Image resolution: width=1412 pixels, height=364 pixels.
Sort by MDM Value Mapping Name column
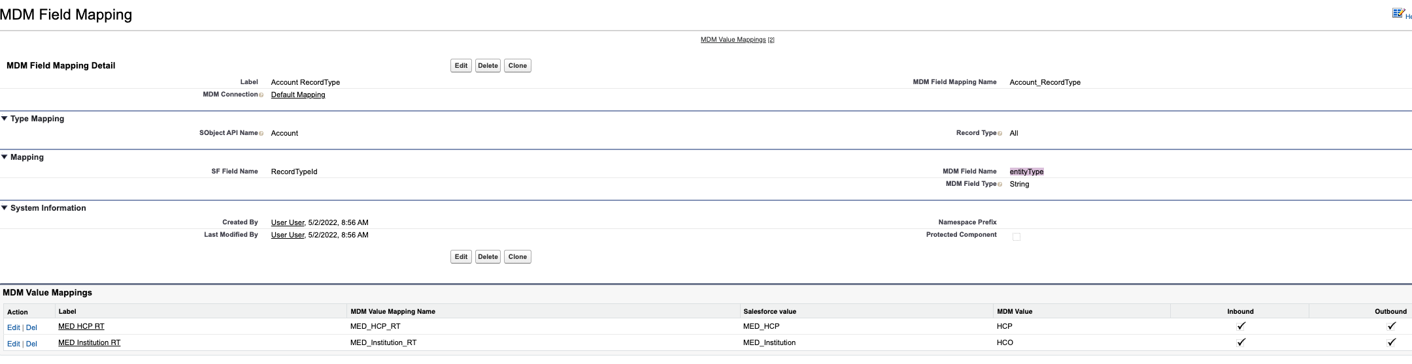tap(393, 312)
